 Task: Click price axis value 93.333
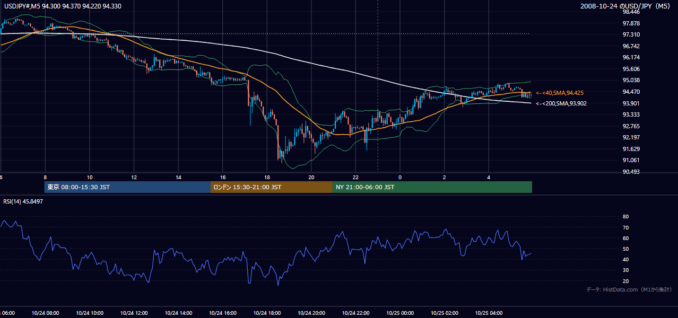pyautogui.click(x=631, y=114)
